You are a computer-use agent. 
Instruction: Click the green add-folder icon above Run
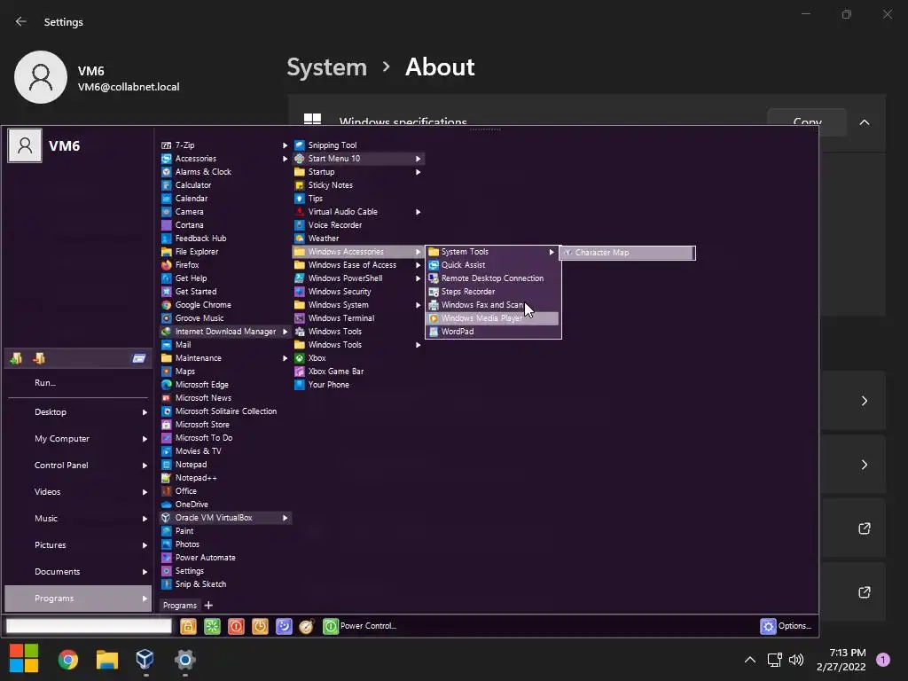(16, 358)
